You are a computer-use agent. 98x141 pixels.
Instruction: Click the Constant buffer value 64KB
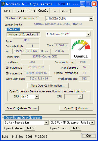[x=83, y=62]
